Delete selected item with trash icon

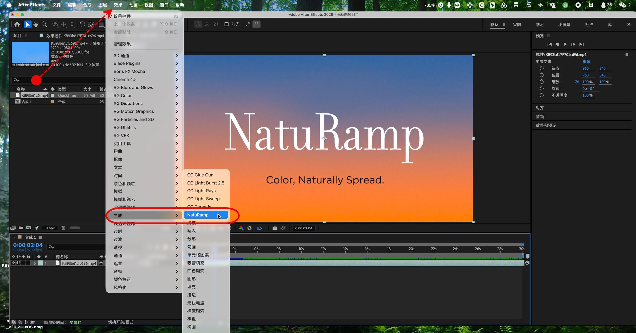(x=63, y=228)
